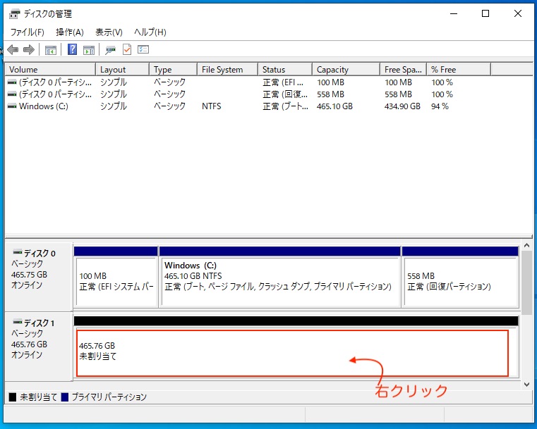Viewport: 537px width, 429px height.
Task: Click the scroll down arrow of the disk pane
Action: pyautogui.click(x=526, y=385)
